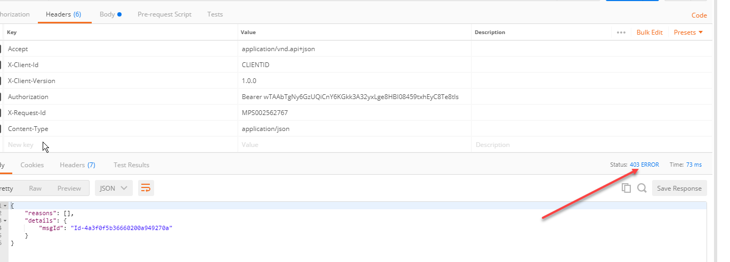Open the Pre-request Script tab
Image resolution: width=730 pixels, height=262 pixels.
point(164,14)
